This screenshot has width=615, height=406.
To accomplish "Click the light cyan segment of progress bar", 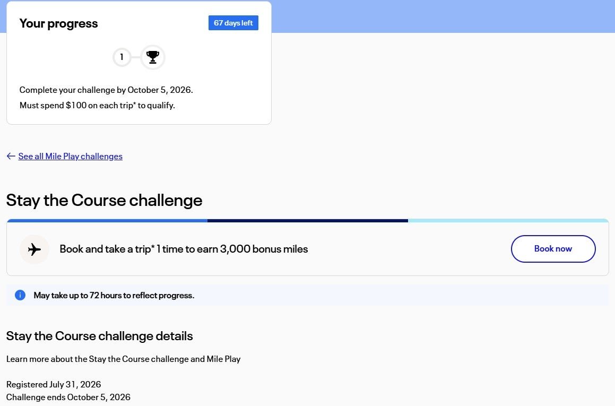I will coord(508,221).
